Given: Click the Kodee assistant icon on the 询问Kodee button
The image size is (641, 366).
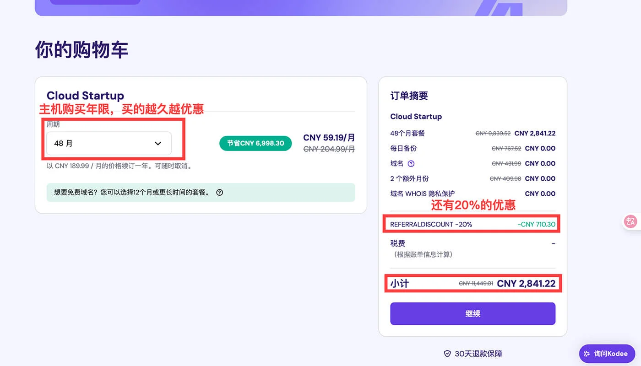Looking at the screenshot, I should 587,353.
